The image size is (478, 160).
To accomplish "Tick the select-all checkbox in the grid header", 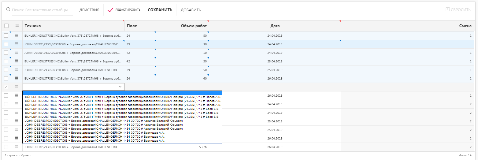I will point(6,26).
